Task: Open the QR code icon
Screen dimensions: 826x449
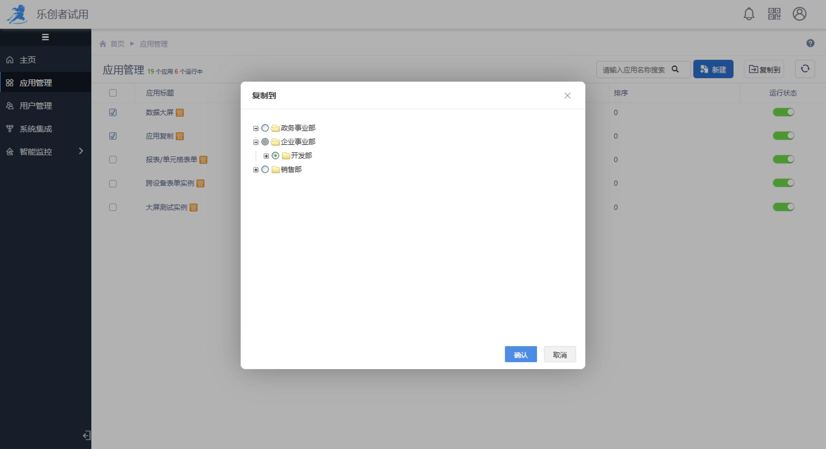Action: pos(774,14)
